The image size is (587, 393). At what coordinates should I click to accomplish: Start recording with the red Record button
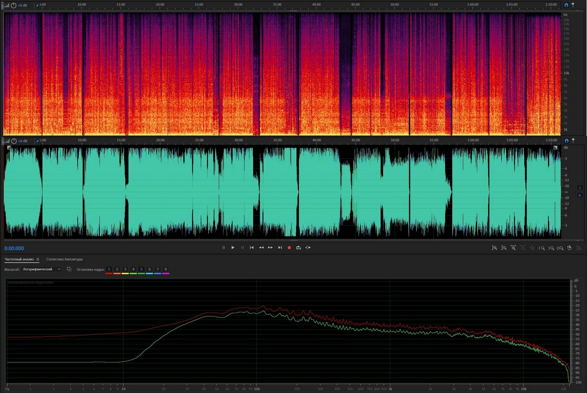[x=289, y=247]
